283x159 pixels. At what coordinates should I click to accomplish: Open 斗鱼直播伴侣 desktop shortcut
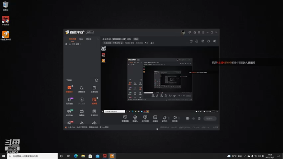[x=6, y=36]
